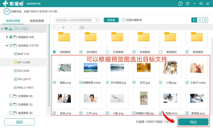Click the 导出 export button
The width and height of the screenshot is (213, 129).
pos(193,122)
